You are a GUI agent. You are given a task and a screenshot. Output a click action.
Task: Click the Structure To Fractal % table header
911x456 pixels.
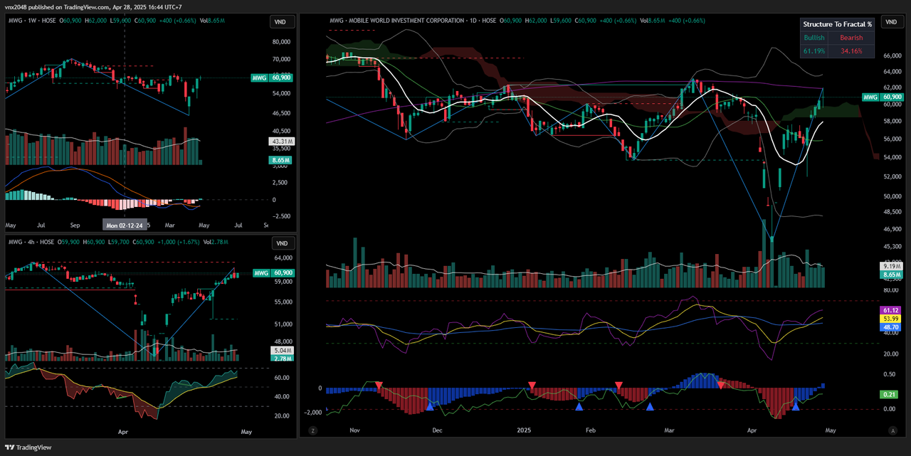(x=836, y=24)
